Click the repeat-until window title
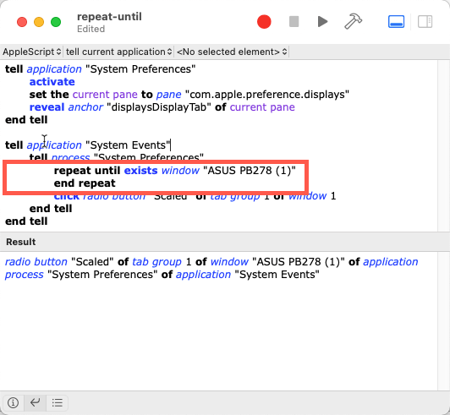The height and width of the screenshot is (415, 450). pyautogui.click(x=109, y=17)
